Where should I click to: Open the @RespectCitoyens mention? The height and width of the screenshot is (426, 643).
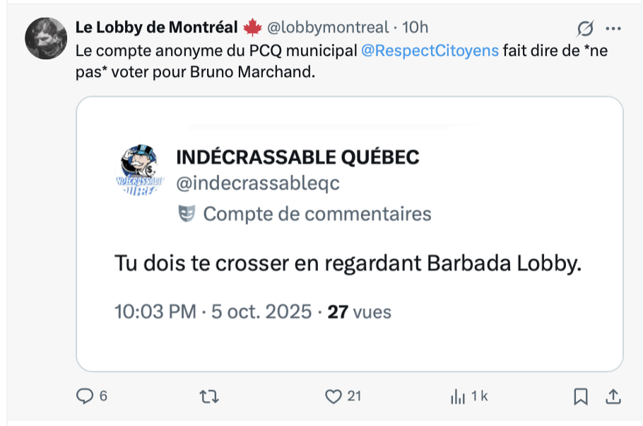430,51
